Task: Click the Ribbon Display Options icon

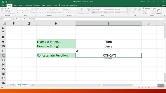Action: pos(149,2)
